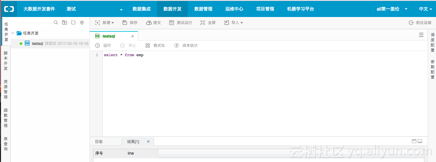Image resolution: width=436 pixels, height=162 pixels.
Task: Enter 全屏 fullscreen mode
Action: pyautogui.click(x=208, y=23)
